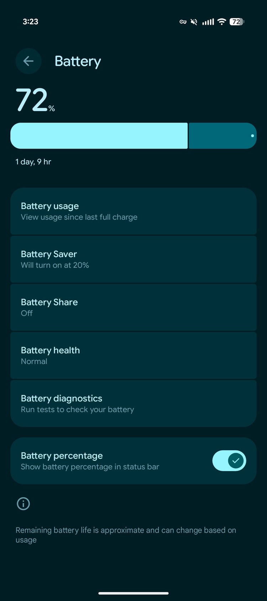View Battery health details
This screenshot has height=601, width=267.
[133, 355]
